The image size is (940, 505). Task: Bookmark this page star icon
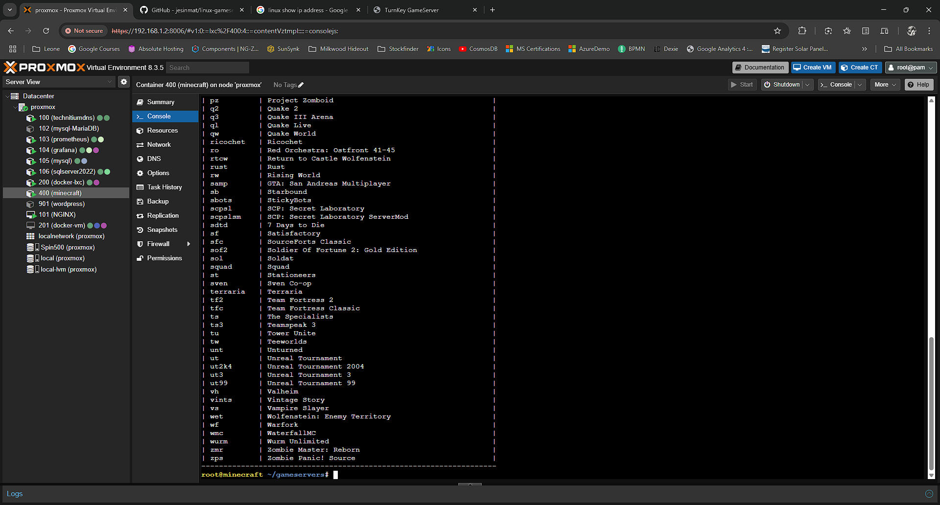tap(777, 31)
